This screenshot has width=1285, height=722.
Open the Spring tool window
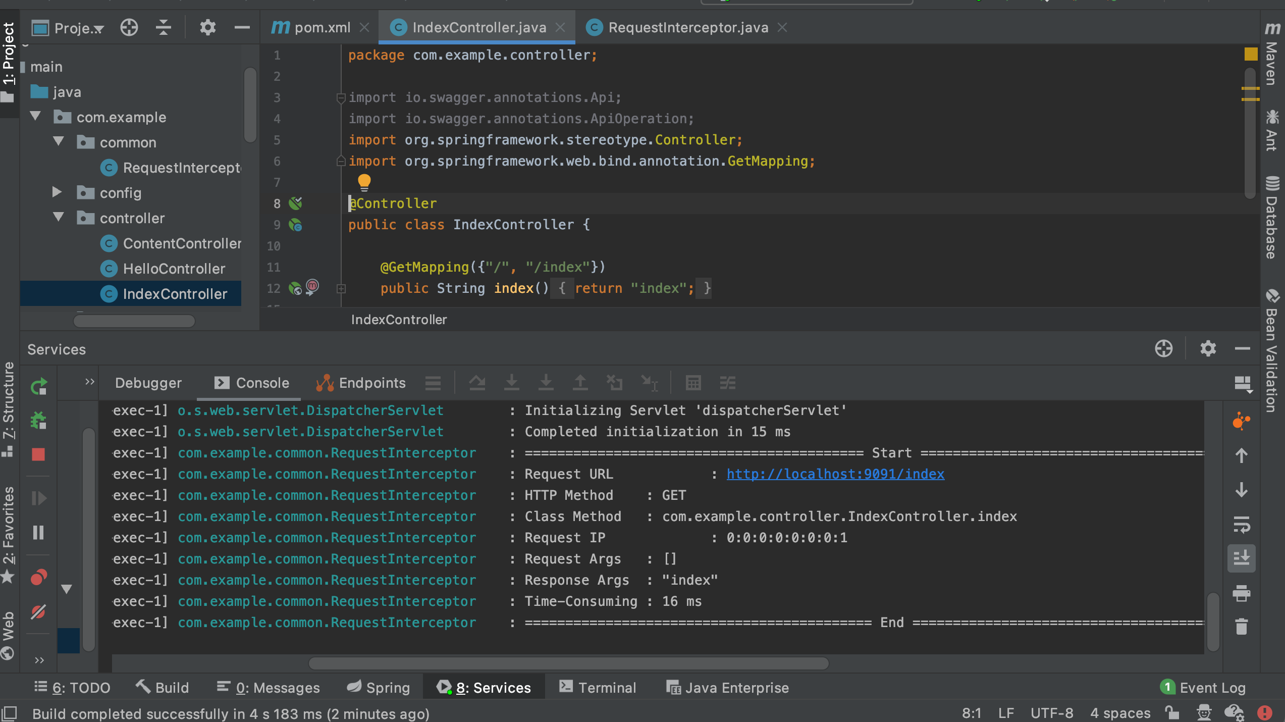378,688
